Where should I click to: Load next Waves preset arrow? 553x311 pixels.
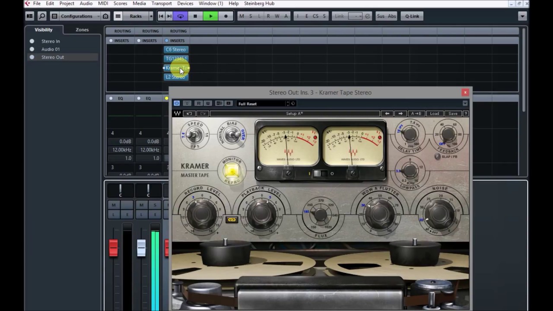pyautogui.click(x=400, y=114)
